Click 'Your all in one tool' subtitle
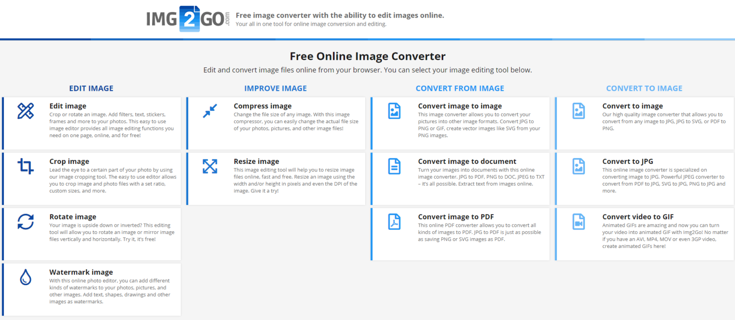Screen dimensions: 735x320 (311, 24)
